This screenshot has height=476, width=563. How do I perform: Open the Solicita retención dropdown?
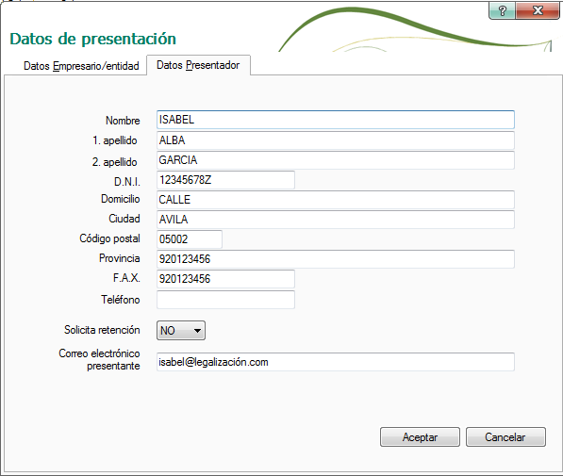(x=181, y=330)
